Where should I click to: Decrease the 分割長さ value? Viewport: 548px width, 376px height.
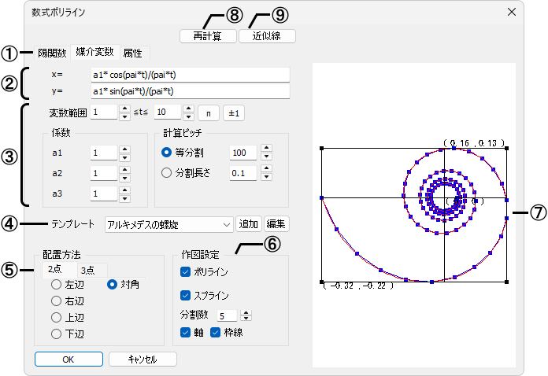(x=267, y=177)
